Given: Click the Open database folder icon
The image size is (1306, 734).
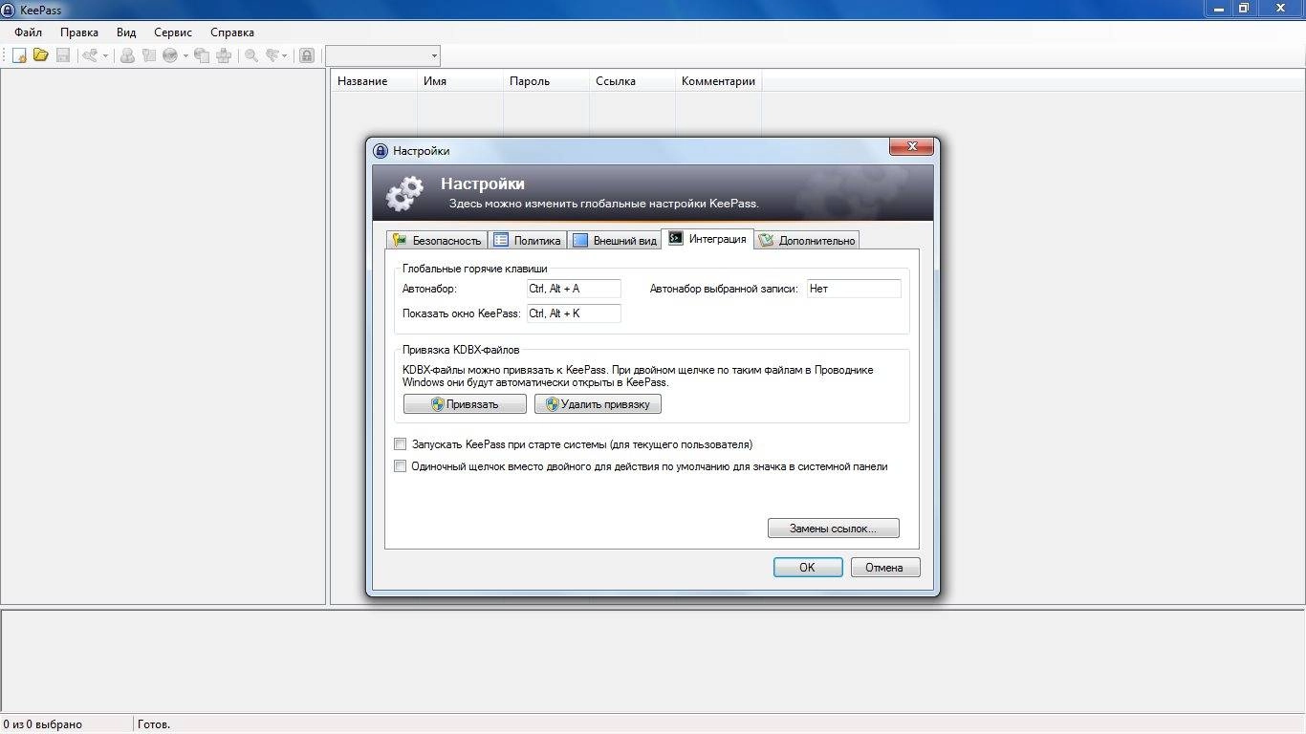Looking at the screenshot, I should pos(41,55).
